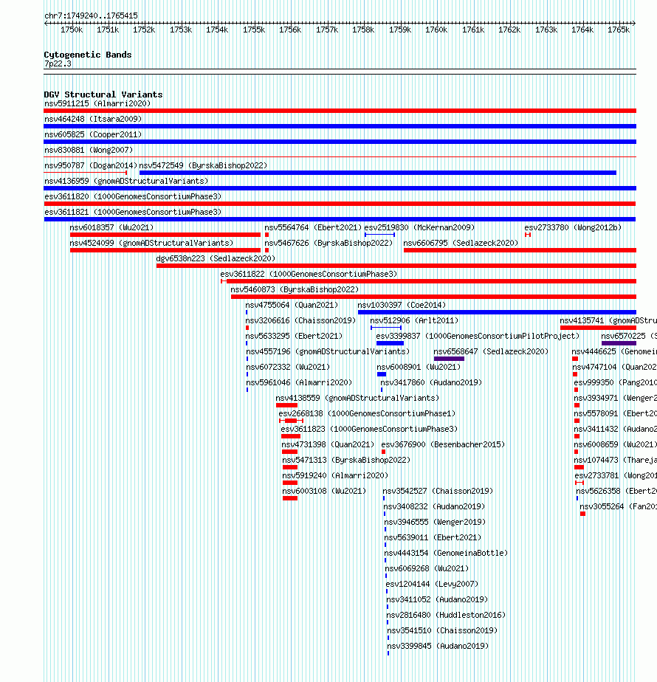Select nsv3055264 variant label
Screen dimensions: 657x682
tap(618, 507)
